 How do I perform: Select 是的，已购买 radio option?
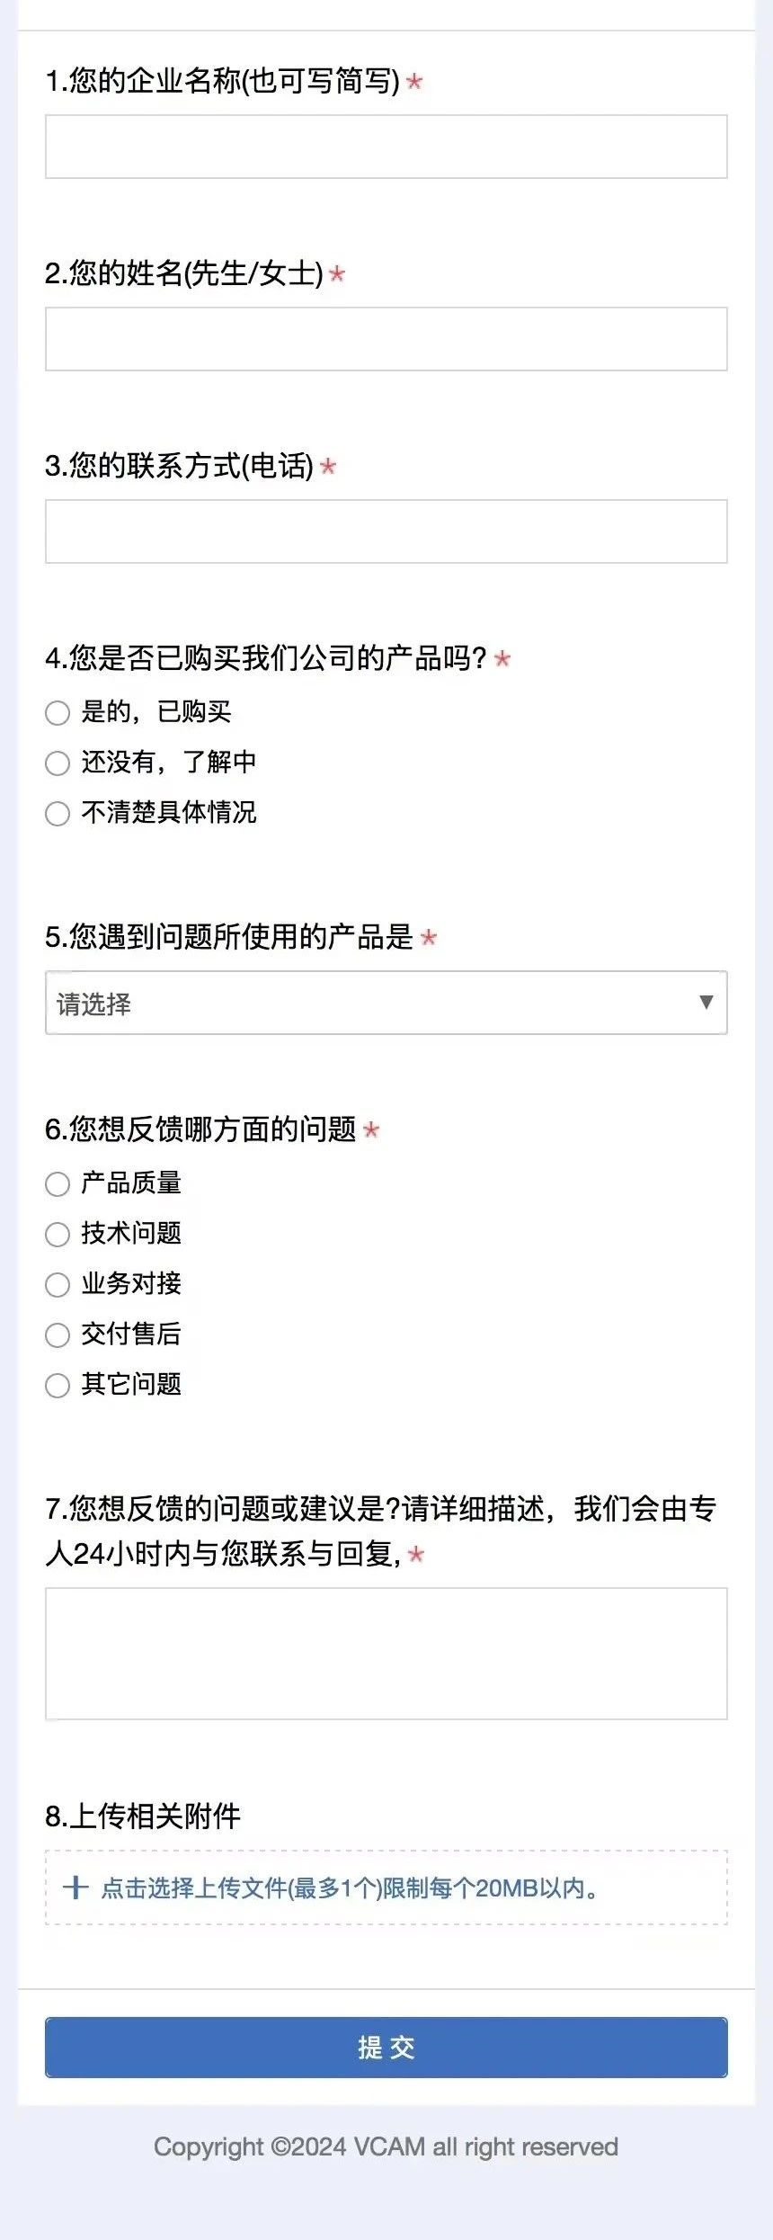pyautogui.click(x=58, y=712)
